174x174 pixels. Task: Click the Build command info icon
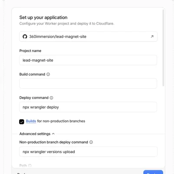(x=48, y=74)
